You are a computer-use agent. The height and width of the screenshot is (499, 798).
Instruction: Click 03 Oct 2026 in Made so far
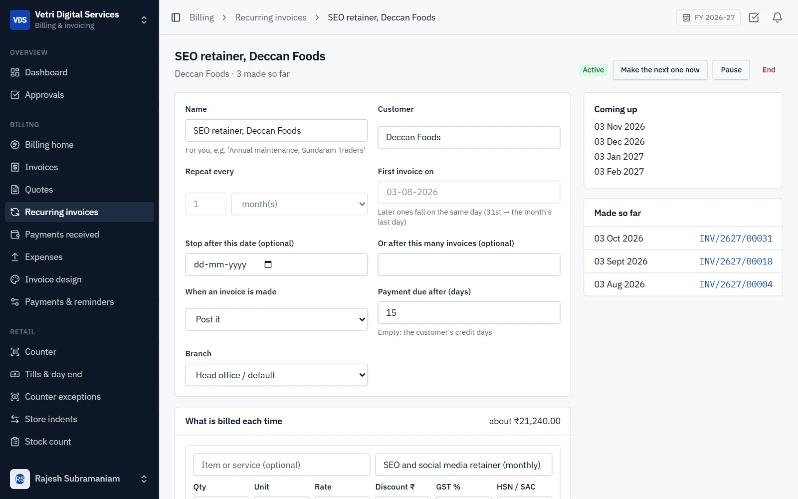click(618, 239)
